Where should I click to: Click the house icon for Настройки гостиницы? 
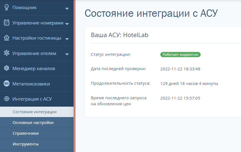tap(7, 38)
